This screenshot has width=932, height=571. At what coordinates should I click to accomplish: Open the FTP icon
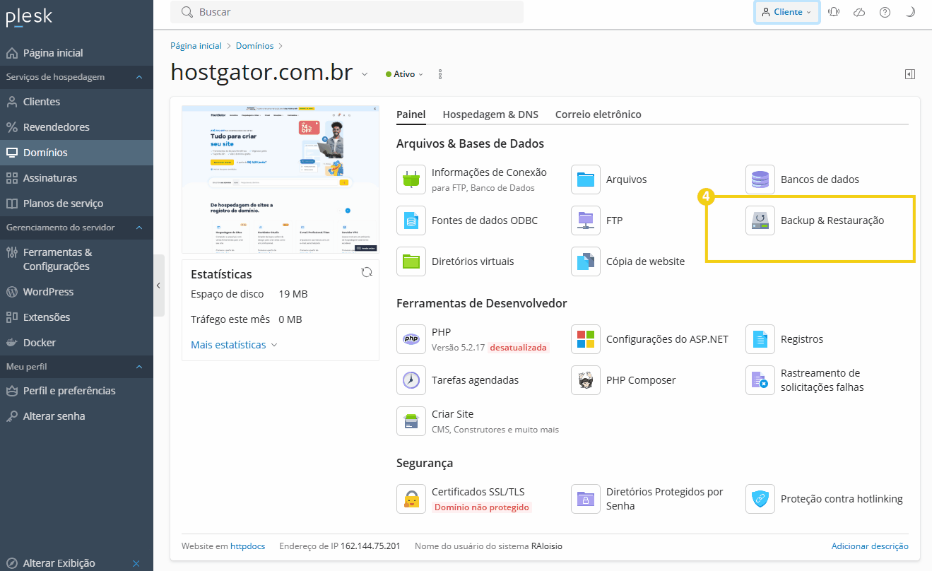point(586,220)
